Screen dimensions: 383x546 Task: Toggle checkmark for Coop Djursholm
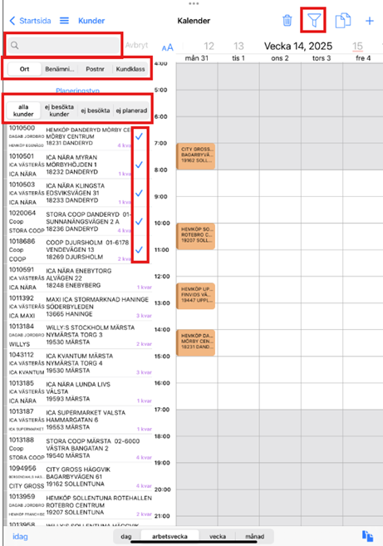[139, 249]
